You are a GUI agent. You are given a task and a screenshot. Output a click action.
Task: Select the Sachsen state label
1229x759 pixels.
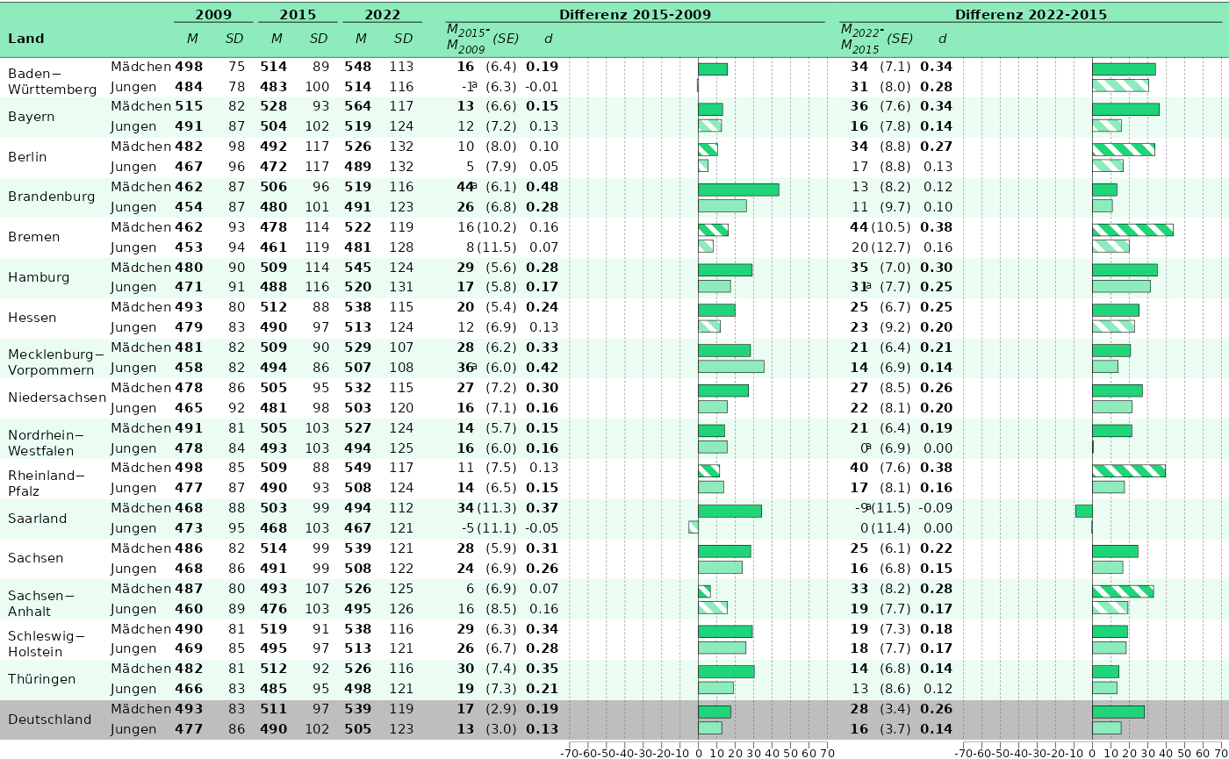(x=35, y=558)
